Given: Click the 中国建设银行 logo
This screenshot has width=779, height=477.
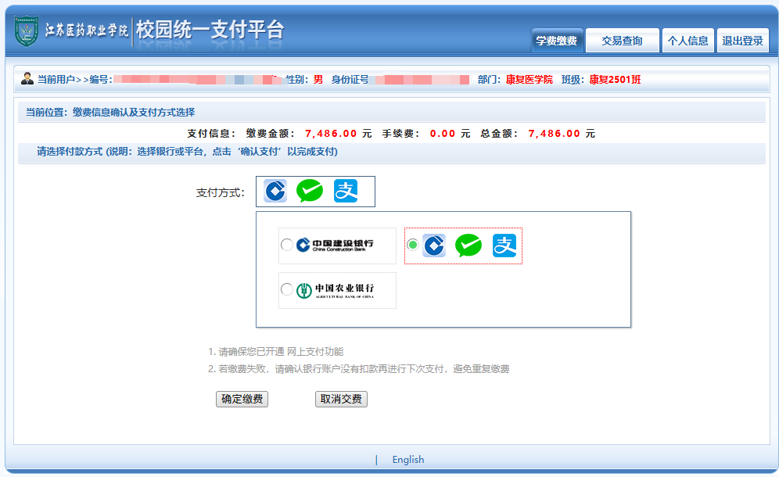Looking at the screenshot, I should pyautogui.click(x=335, y=245).
